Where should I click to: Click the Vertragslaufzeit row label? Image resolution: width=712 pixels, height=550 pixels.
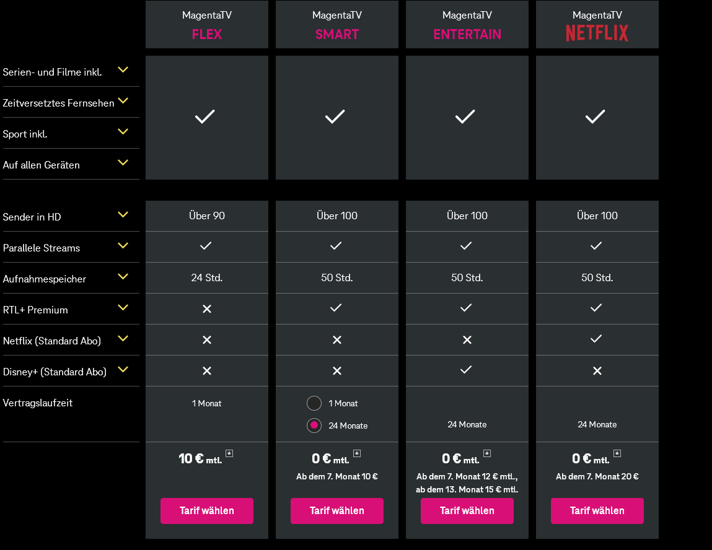38,403
